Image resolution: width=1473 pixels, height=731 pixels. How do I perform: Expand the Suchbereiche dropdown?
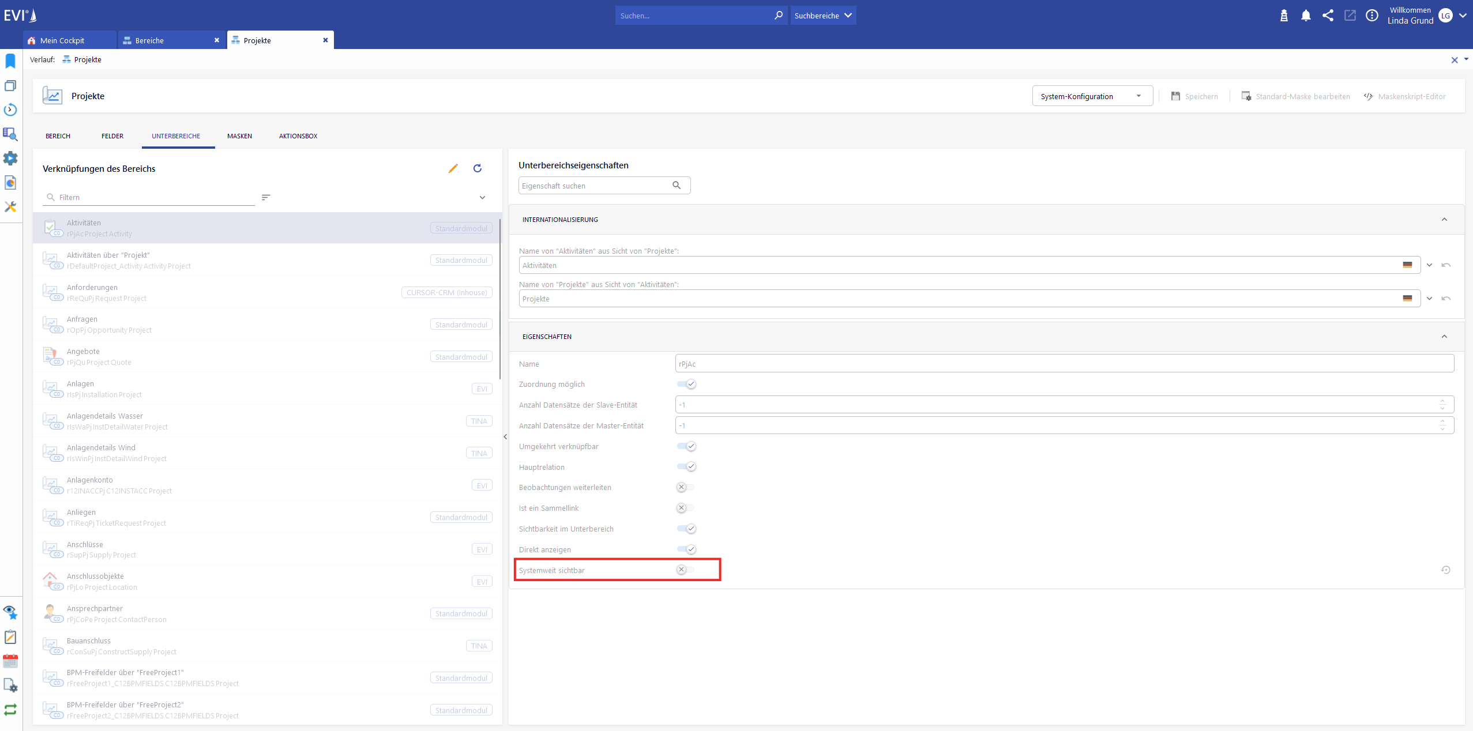[x=822, y=16]
